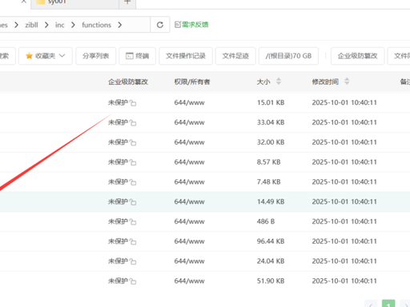Go to page 1 in pagination
The image size is (410, 307).
388,304
